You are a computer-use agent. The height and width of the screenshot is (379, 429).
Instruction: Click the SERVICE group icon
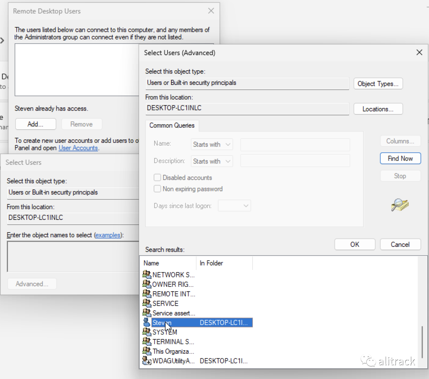[x=147, y=304]
